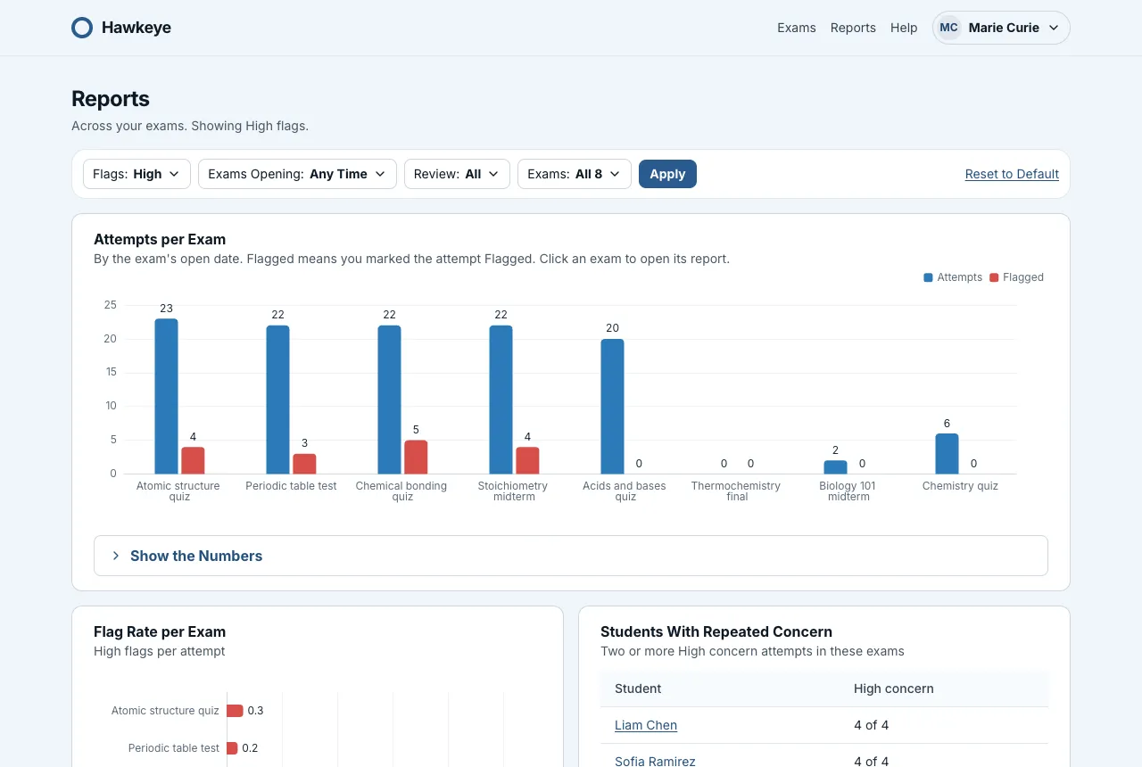Click the Chemical bonding quiz blue attempts bar
The image size is (1142, 767).
389,400
